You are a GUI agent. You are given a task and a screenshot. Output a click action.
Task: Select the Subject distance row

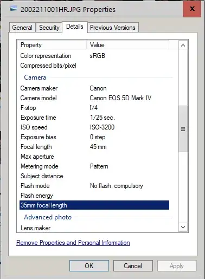[x=94, y=176]
